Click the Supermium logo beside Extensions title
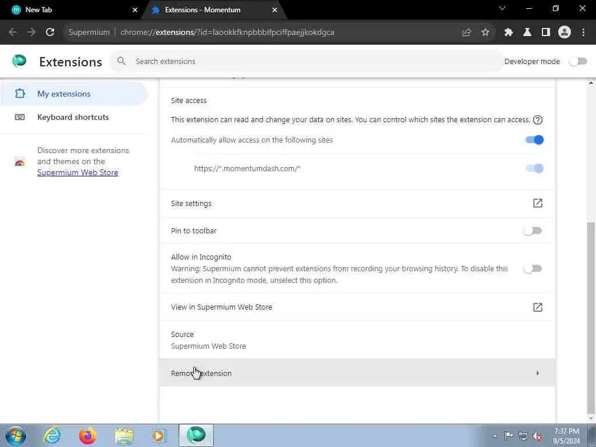 (19, 61)
